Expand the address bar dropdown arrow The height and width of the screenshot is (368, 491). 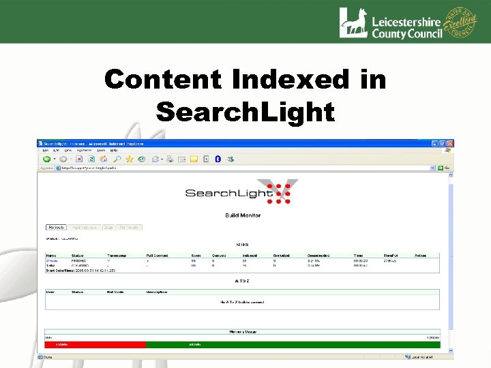(432, 168)
